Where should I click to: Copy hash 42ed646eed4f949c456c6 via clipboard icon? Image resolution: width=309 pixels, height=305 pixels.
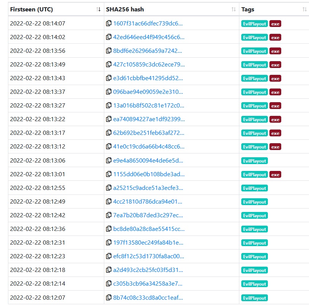point(108,37)
